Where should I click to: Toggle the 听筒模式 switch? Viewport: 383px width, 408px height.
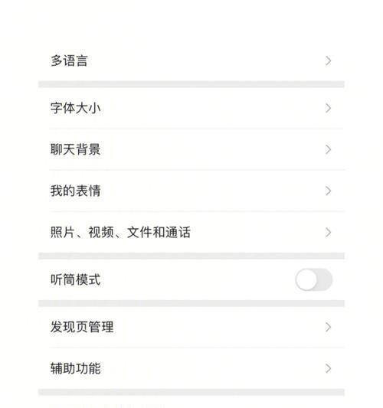314,279
